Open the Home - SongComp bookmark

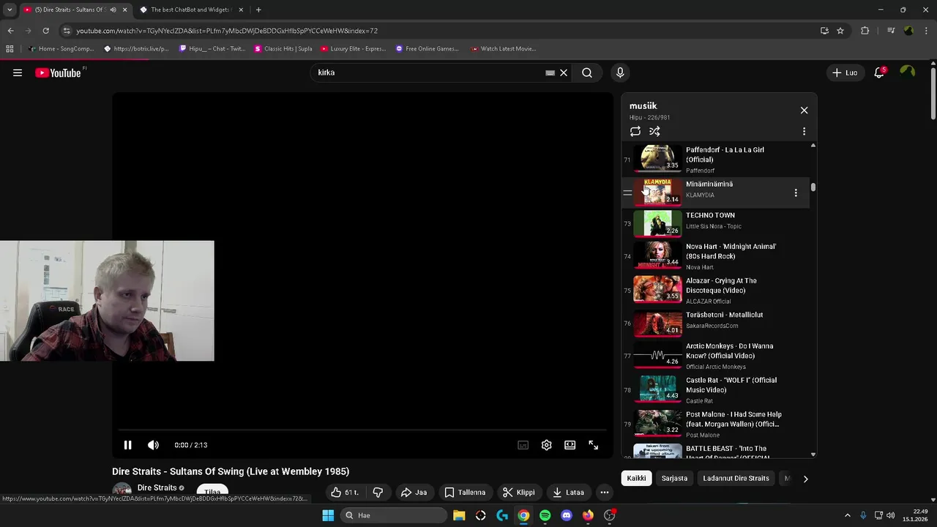(x=61, y=49)
